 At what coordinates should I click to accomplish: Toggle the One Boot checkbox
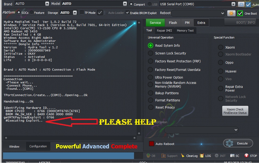pyautogui.click(x=240, y=13)
